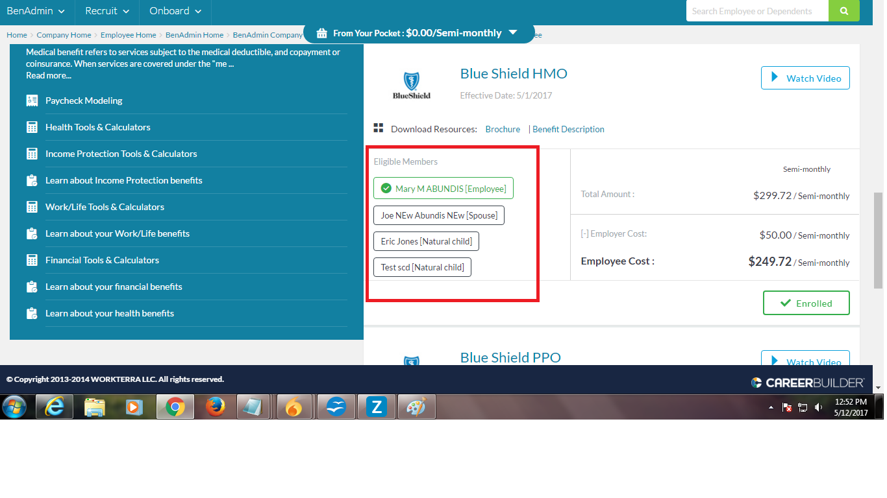This screenshot has width=887, height=498.
Task: Toggle Joe NEw Abundis NEw [Spouse] member
Action: tap(439, 215)
